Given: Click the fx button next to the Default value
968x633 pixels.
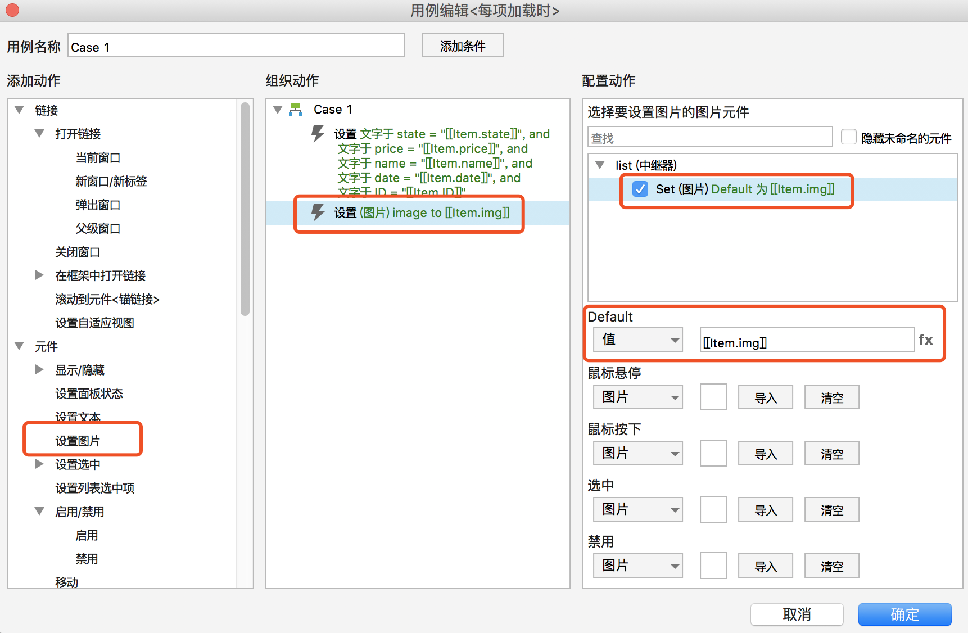Looking at the screenshot, I should pyautogui.click(x=926, y=340).
